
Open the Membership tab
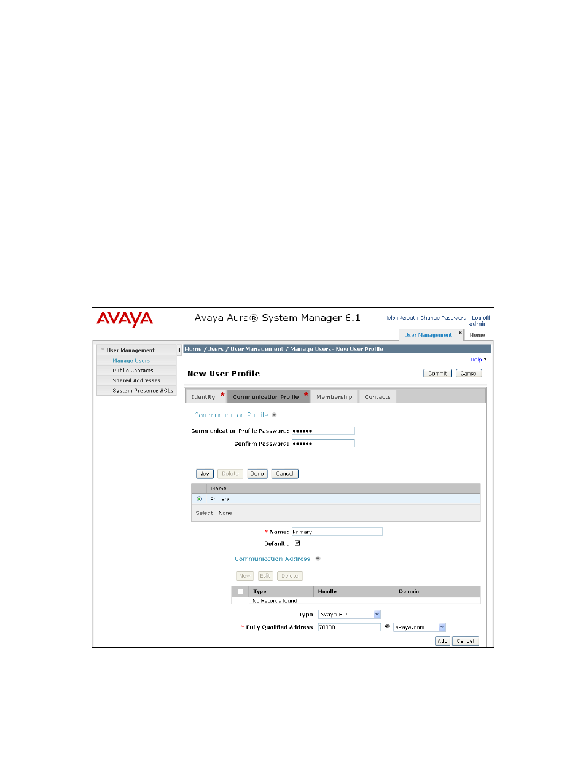tap(334, 397)
